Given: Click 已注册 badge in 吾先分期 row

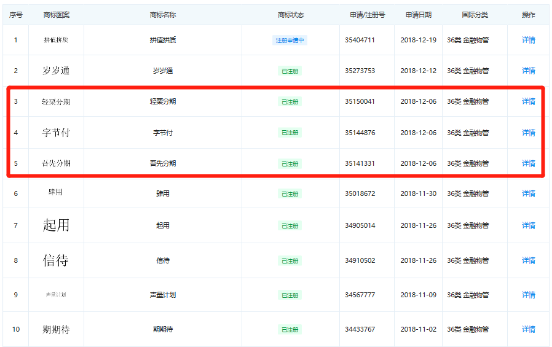Looking at the screenshot, I should point(290,164).
